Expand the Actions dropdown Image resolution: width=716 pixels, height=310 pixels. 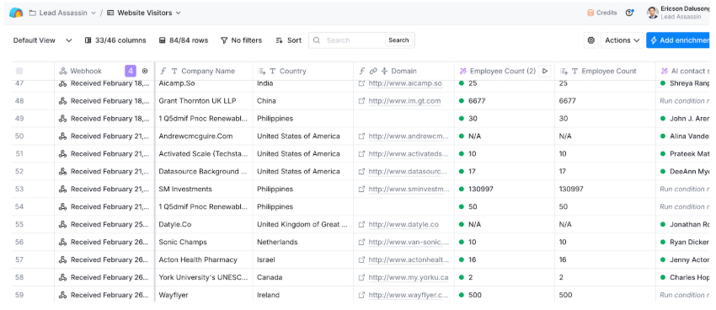coord(622,40)
